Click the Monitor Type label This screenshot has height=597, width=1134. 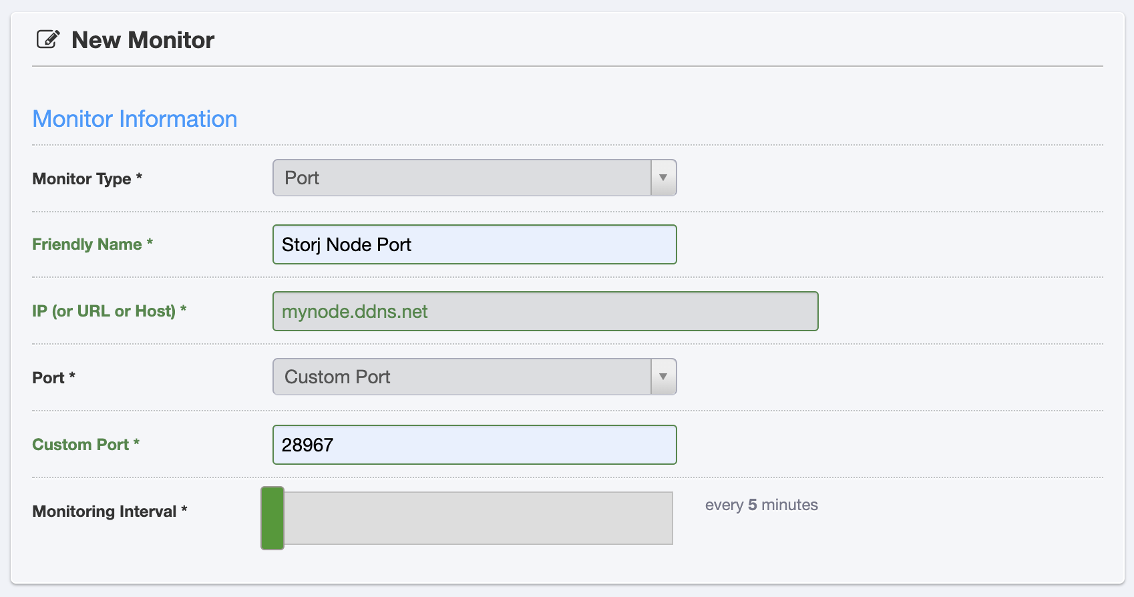(x=87, y=179)
